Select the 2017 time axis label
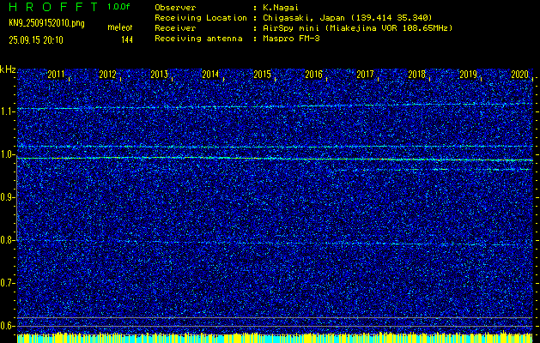 [x=365, y=75]
